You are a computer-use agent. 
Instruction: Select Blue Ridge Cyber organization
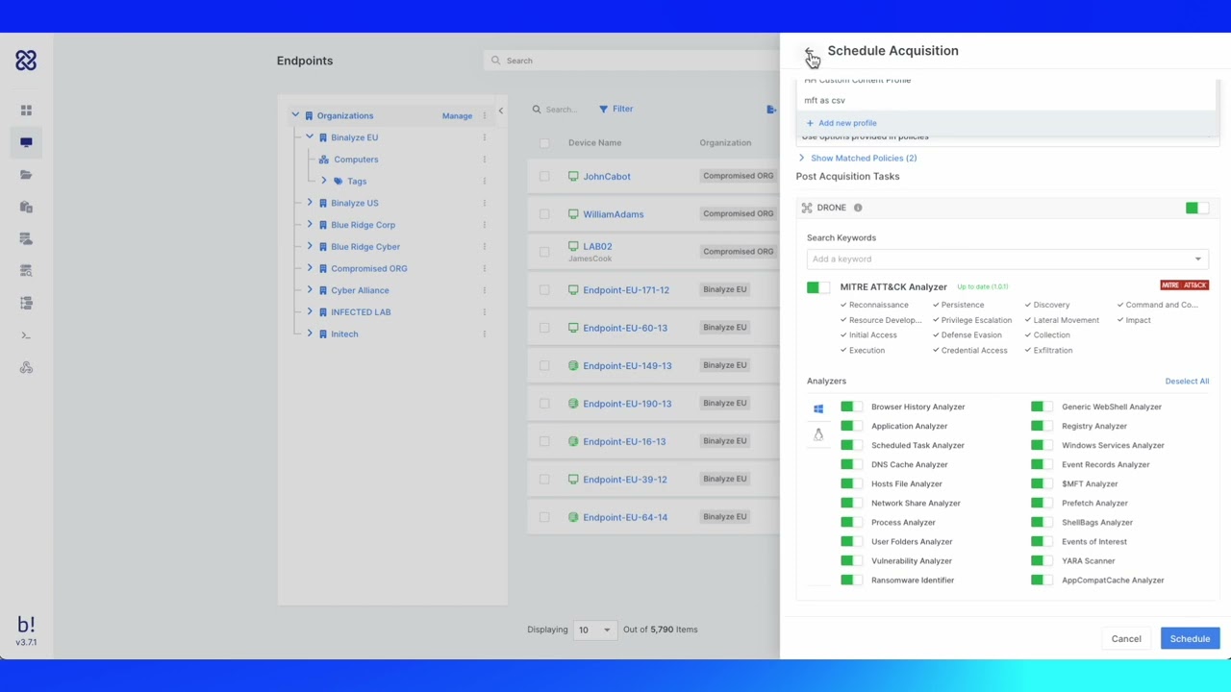point(365,247)
